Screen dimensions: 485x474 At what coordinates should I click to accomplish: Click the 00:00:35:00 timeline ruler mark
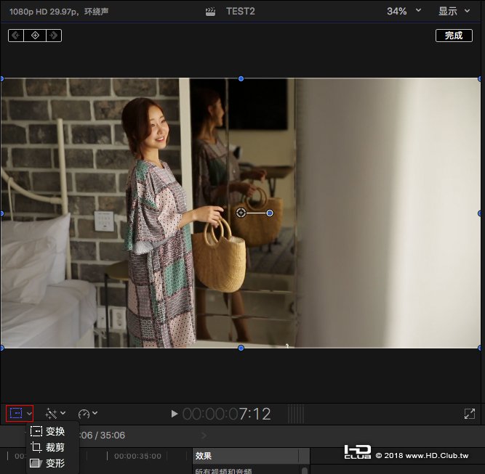pos(137,456)
